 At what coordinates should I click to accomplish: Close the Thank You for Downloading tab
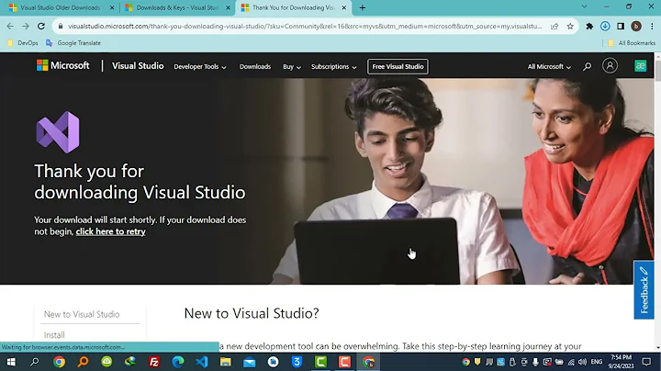[x=344, y=7]
